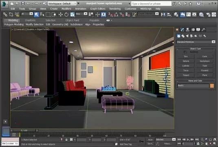Click the Align tool icon

coord(169,14)
